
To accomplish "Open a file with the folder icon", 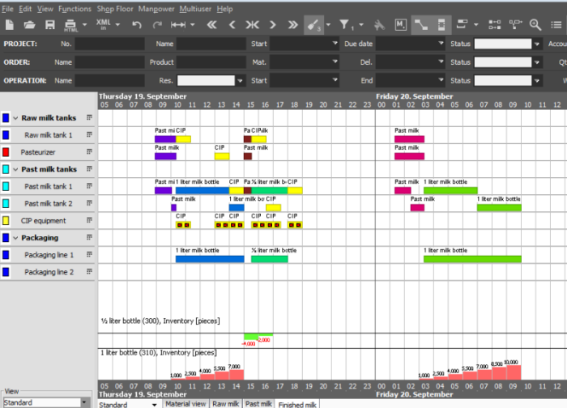I will click(x=30, y=25).
